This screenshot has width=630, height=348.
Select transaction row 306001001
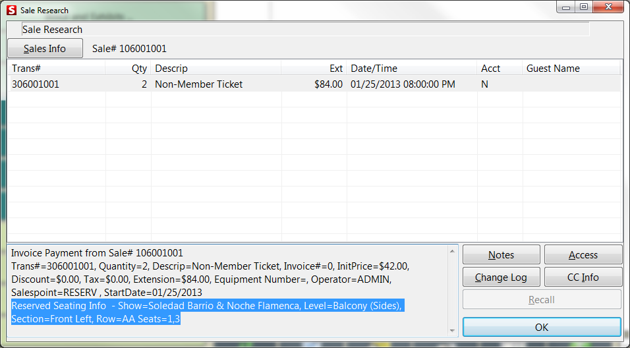(36, 84)
